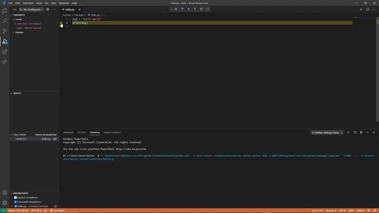379x213 pixels.
Task: Restart the debug session
Action: pyautogui.click(x=201, y=9)
